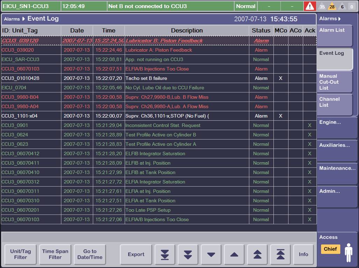Click the Export button
The width and height of the screenshot is (359, 268).
coord(136,254)
